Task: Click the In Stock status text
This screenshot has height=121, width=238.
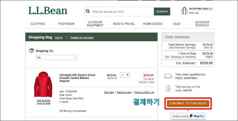Action: point(64,102)
